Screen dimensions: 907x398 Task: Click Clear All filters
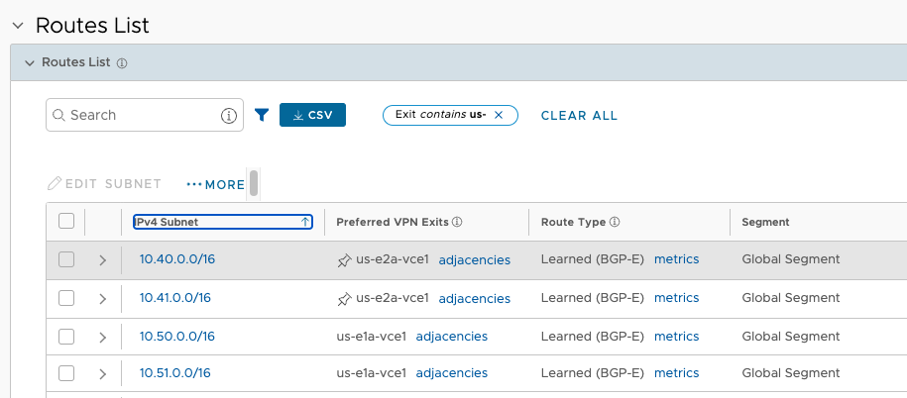point(579,116)
